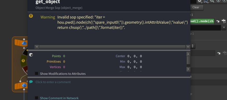Click the right arrow of horizontal warning scrollbar
Viewport: 227px width, 100px height.
coord(188,47)
